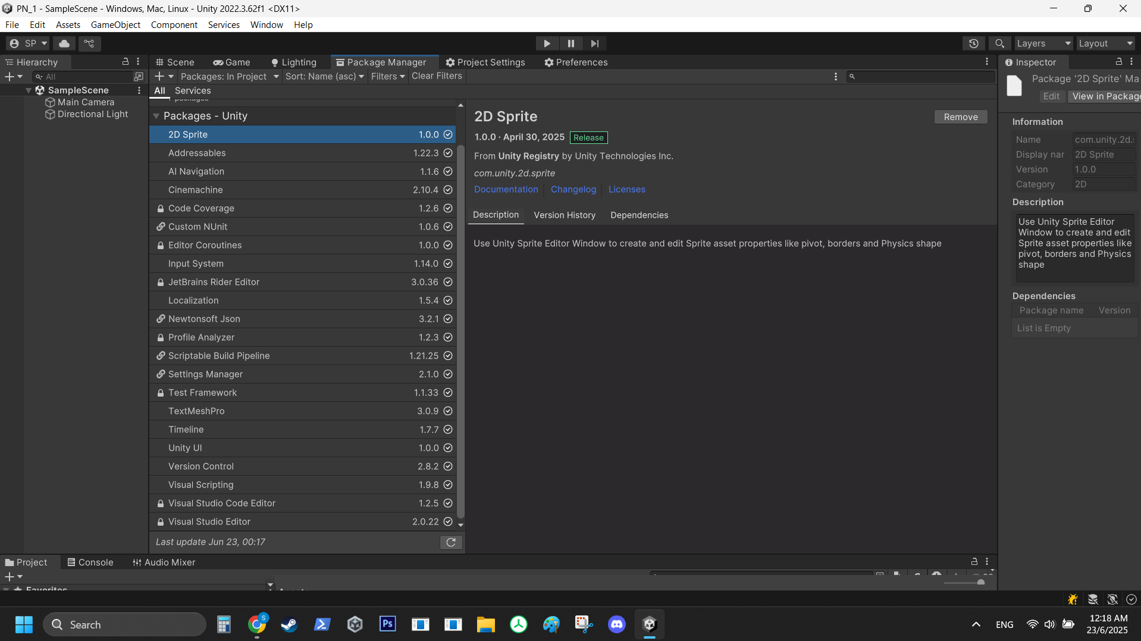Open the Layout dropdown
1141x641 pixels.
click(x=1106, y=43)
